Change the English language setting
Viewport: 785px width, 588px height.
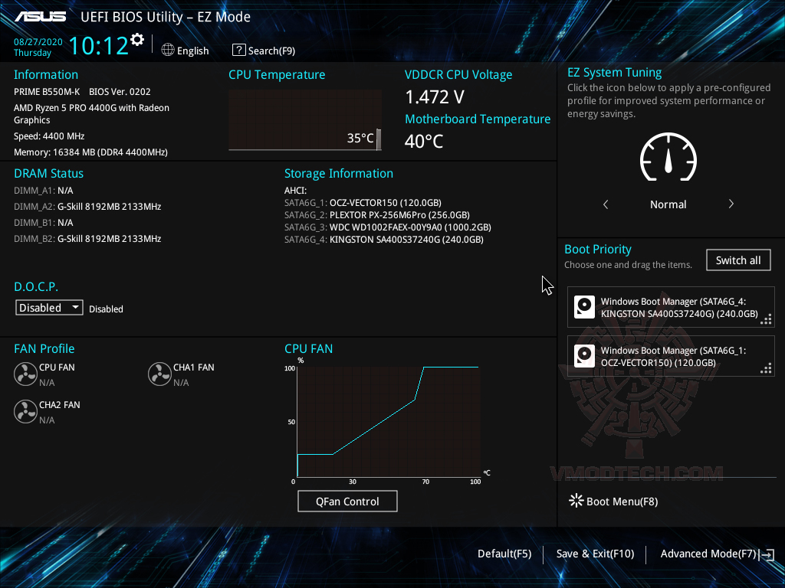pos(192,51)
